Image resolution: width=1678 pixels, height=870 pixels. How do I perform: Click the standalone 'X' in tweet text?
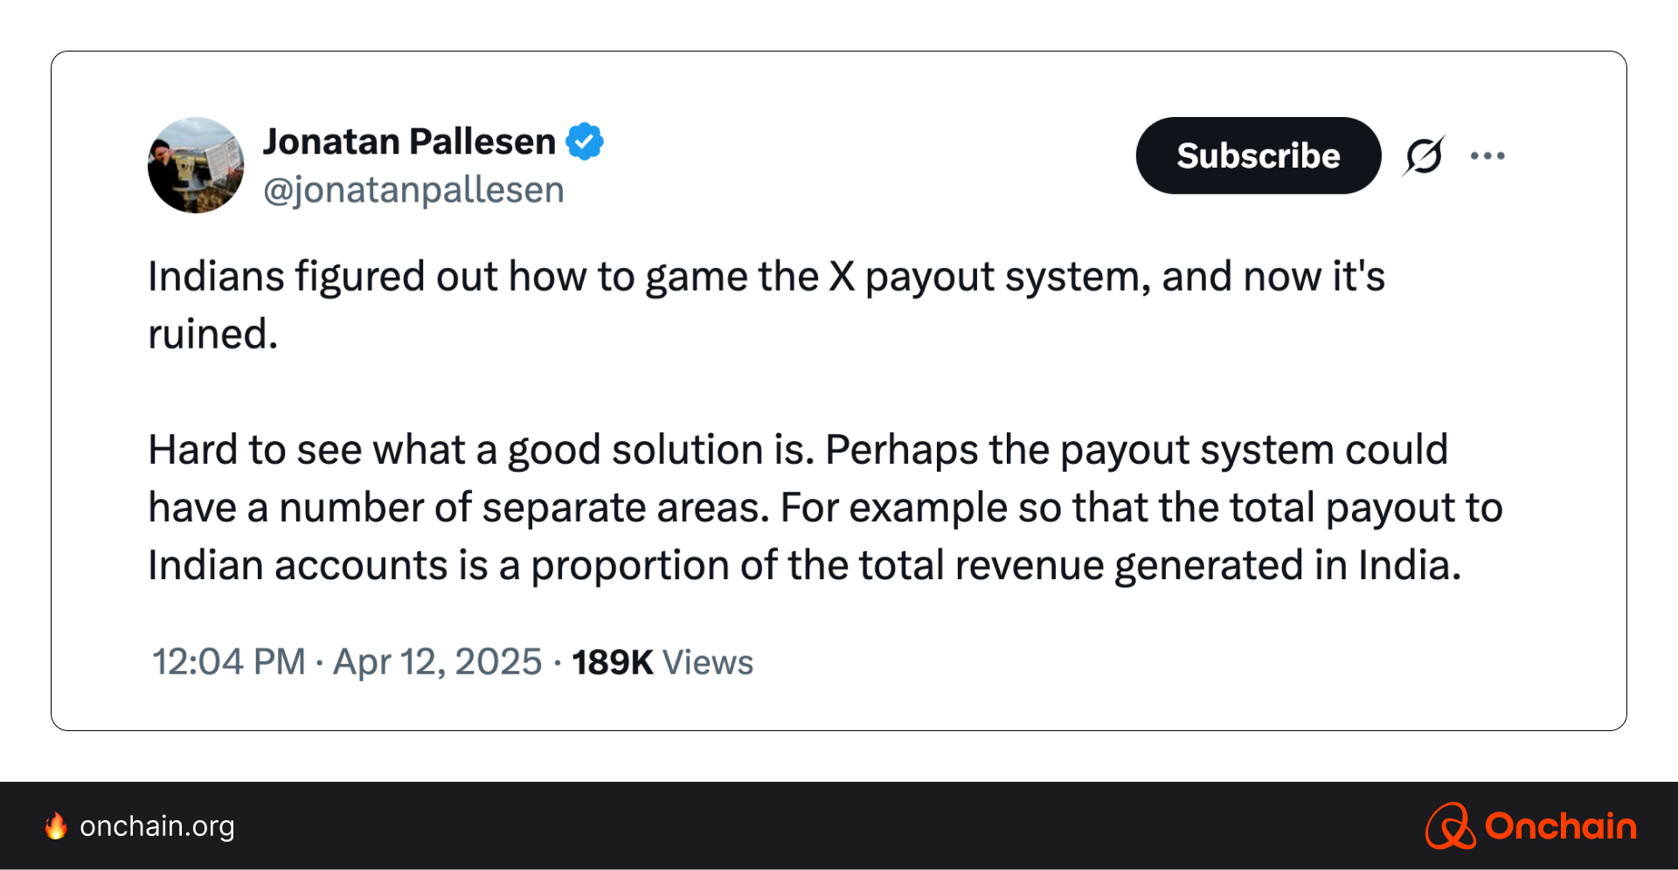(842, 277)
